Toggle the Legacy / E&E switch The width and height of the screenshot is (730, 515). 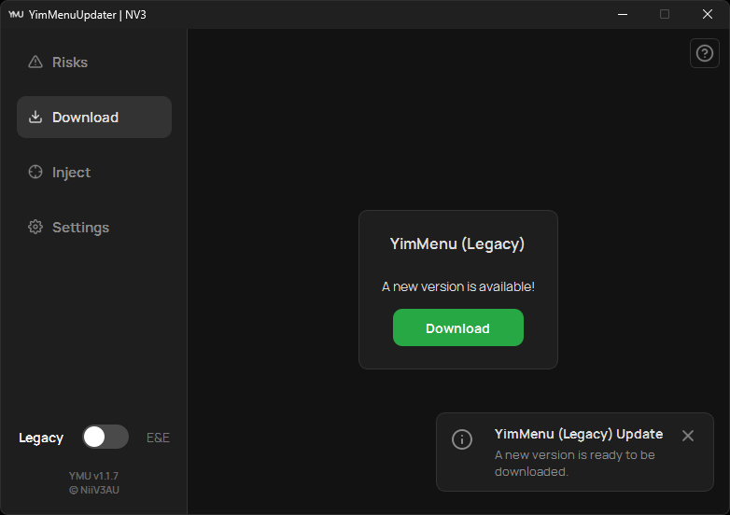(105, 437)
